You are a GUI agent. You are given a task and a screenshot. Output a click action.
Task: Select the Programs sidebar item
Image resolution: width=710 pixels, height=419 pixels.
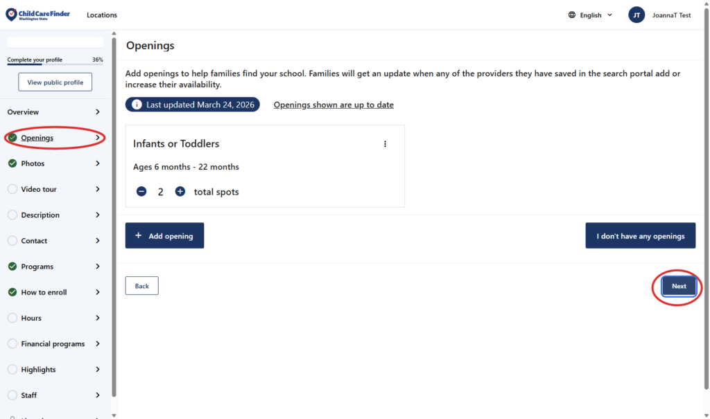pos(37,267)
